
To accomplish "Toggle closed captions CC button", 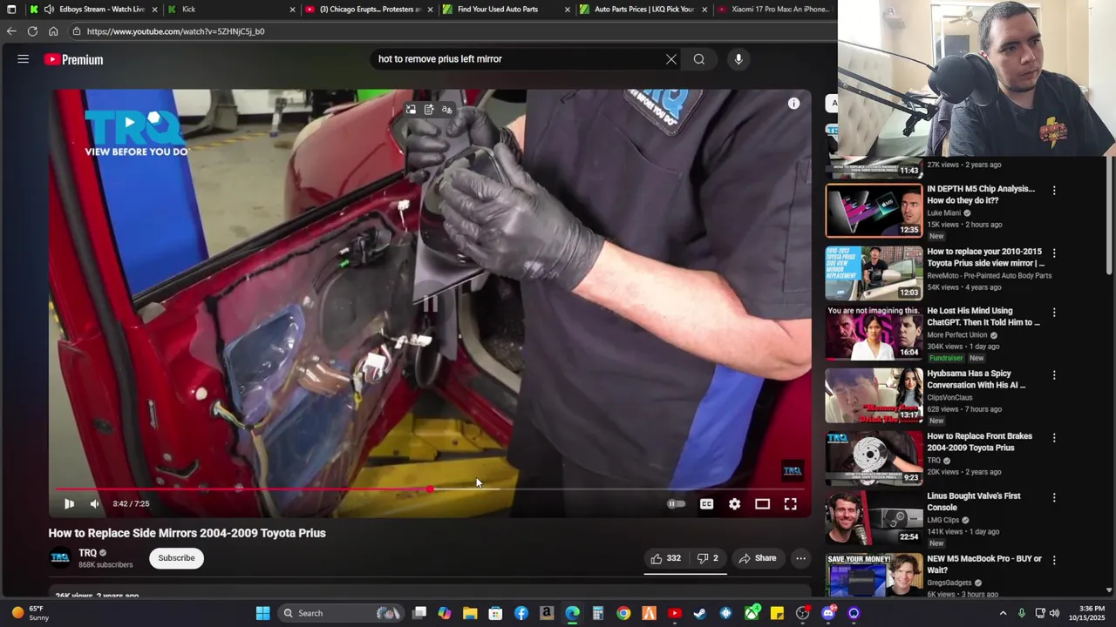I will click(706, 503).
